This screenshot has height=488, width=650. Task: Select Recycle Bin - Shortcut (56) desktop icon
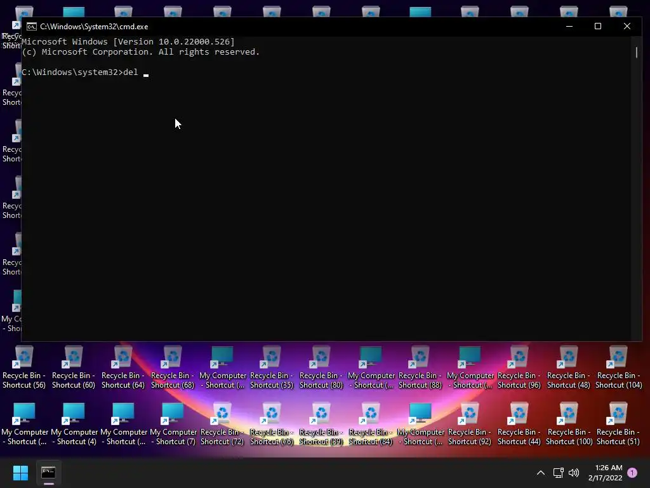(24, 367)
